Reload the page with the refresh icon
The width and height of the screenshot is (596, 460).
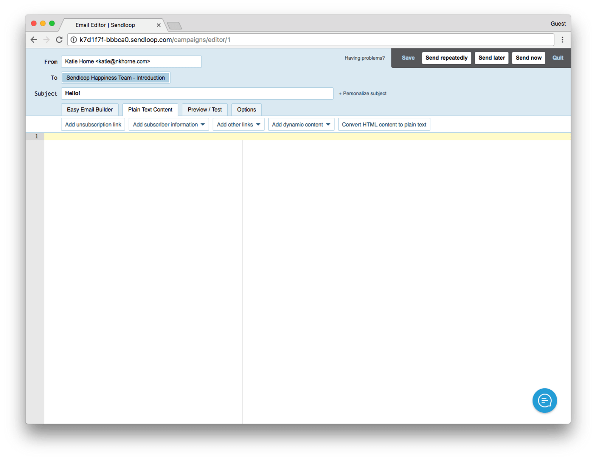(x=59, y=40)
